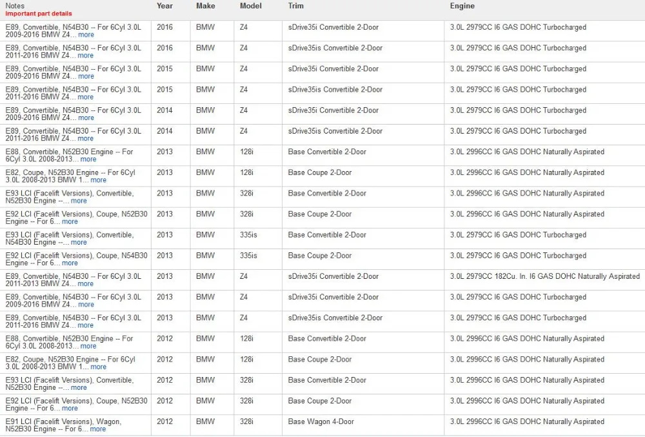
Task: Open 'more' for 2013 328i Base Convertible row
Action: pos(79,201)
